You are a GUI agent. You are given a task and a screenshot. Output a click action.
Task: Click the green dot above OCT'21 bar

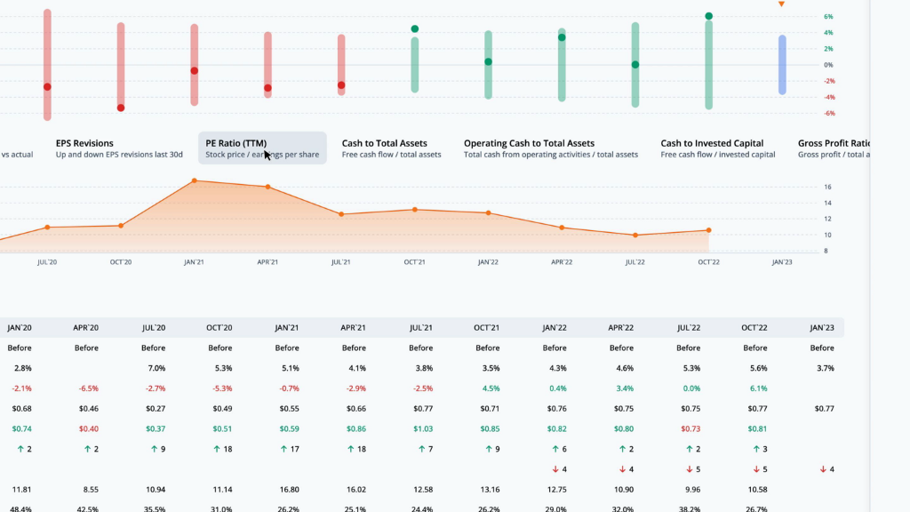click(415, 29)
